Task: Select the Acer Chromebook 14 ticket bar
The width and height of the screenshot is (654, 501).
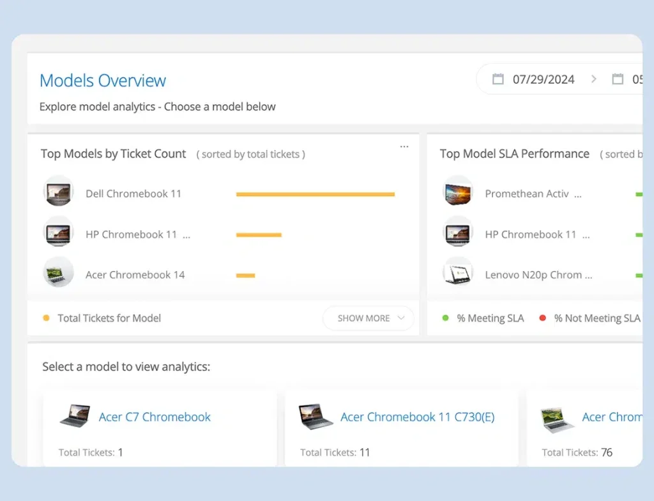Action: [246, 275]
